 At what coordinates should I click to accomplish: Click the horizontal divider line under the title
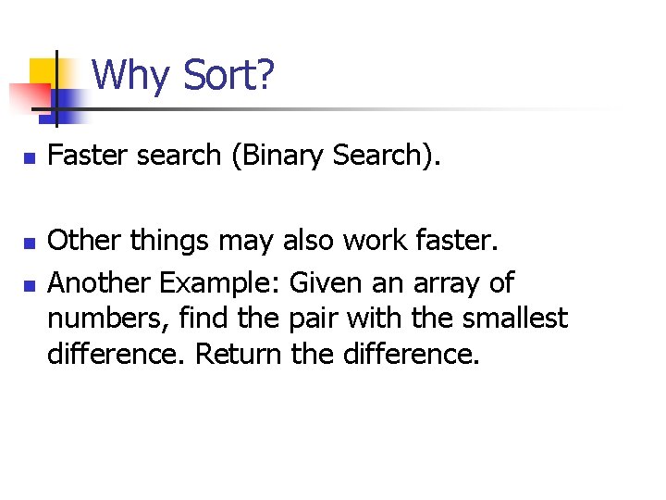(x=370, y=110)
